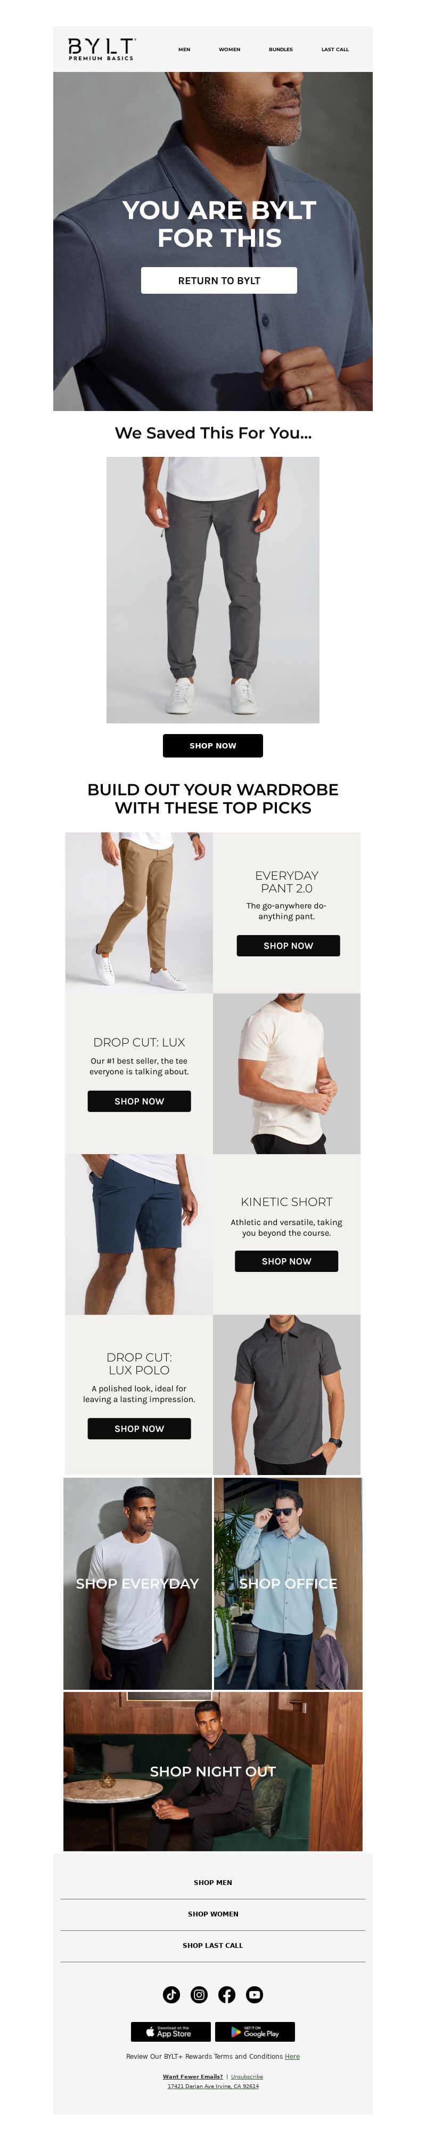Click the App Store download badge
Screen dimensions: 426x2135
(x=170, y=2032)
